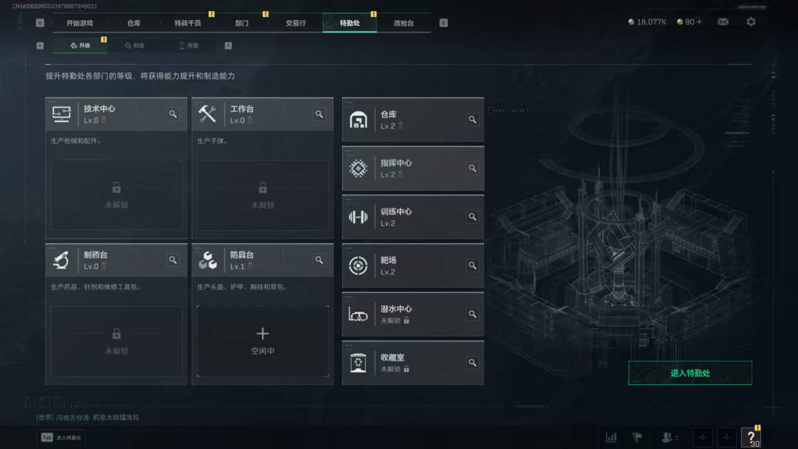Select the 训练中心 department card
Image resolution: width=798 pixels, height=449 pixels.
[x=413, y=217]
